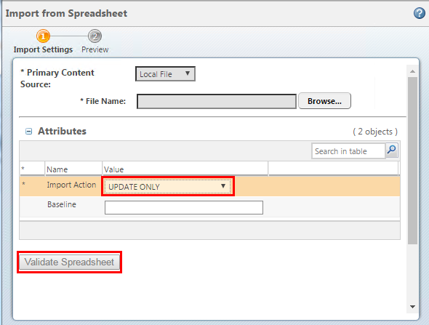Select the Preview step label
Screen dimensions: 429x325
95,49
